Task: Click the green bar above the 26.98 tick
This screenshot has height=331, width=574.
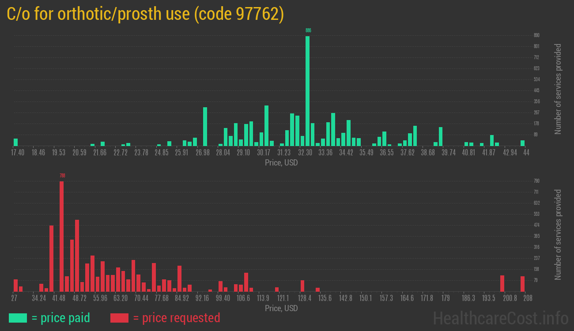Action: (x=205, y=127)
